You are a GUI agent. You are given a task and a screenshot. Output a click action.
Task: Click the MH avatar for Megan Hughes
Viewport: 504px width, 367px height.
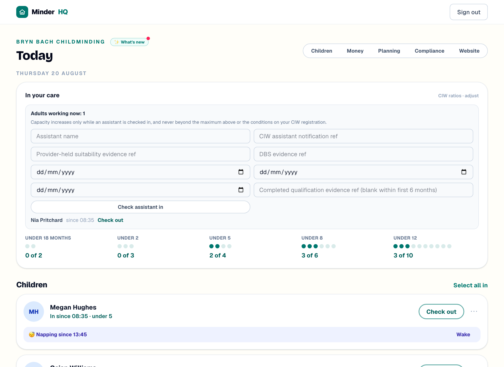(34, 312)
